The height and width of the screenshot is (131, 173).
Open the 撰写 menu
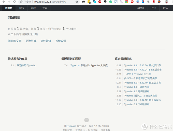click(x=22, y=8)
